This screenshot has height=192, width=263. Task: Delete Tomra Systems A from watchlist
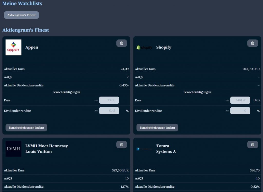coord(253,145)
